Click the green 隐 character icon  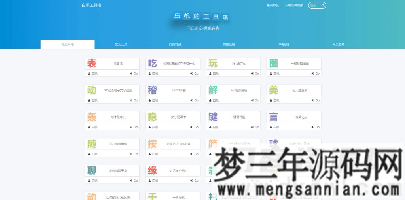click(x=152, y=117)
